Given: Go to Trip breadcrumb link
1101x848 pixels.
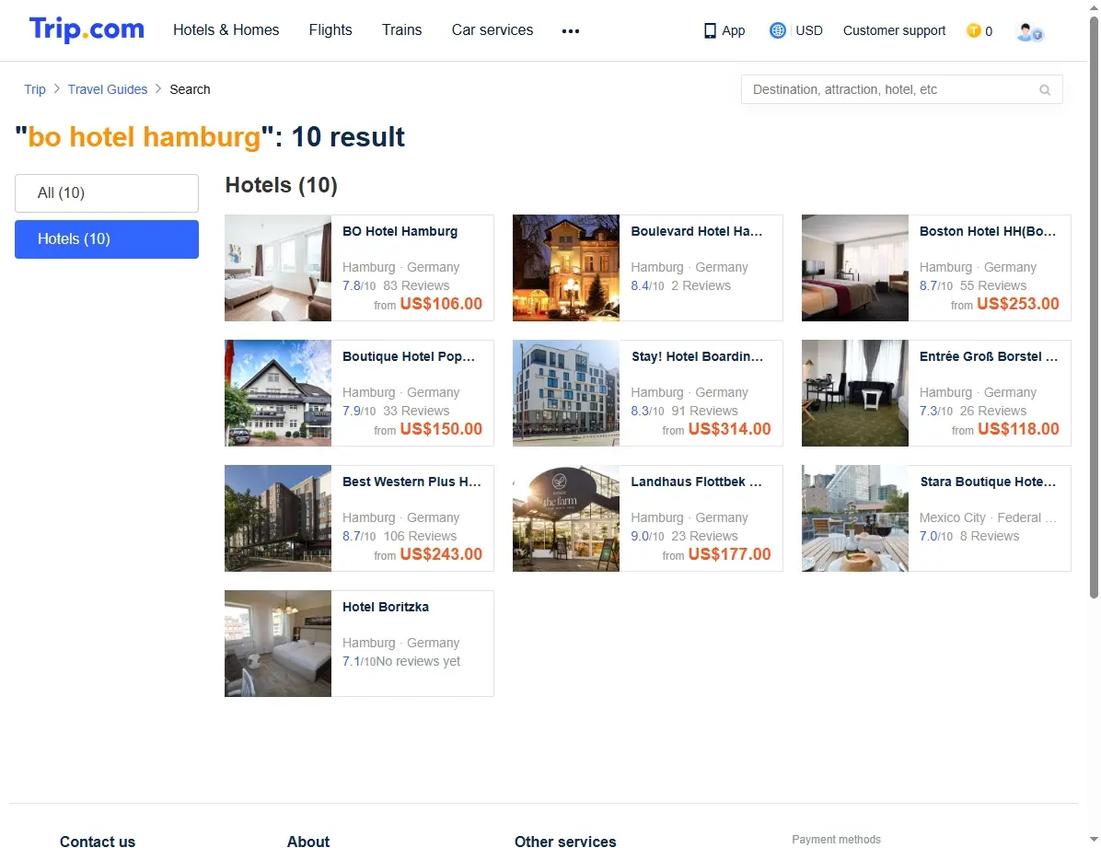Looking at the screenshot, I should pos(34,89).
